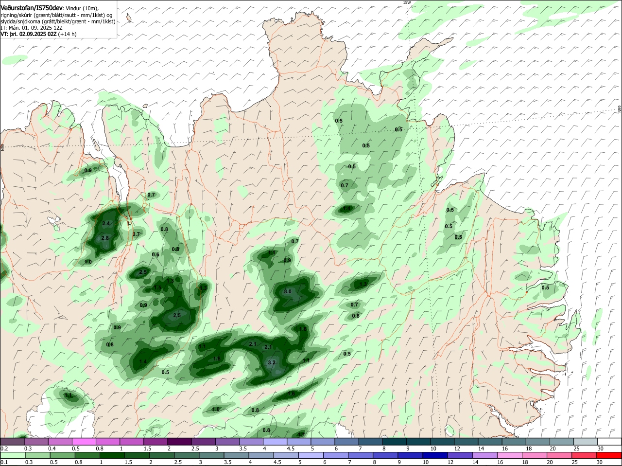622x466 pixels.
Task: Select the 3.2 precipitation value on map
Action: pos(272,362)
